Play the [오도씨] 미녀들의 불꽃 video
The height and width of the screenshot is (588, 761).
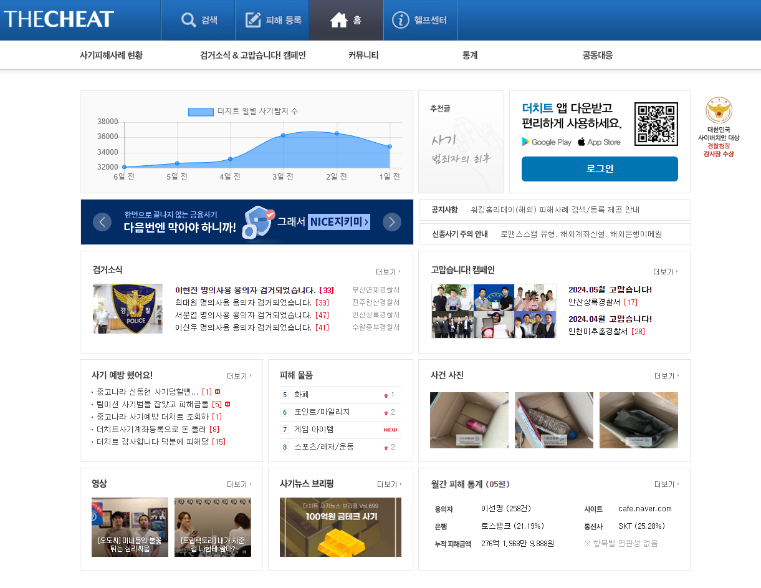pos(130,527)
